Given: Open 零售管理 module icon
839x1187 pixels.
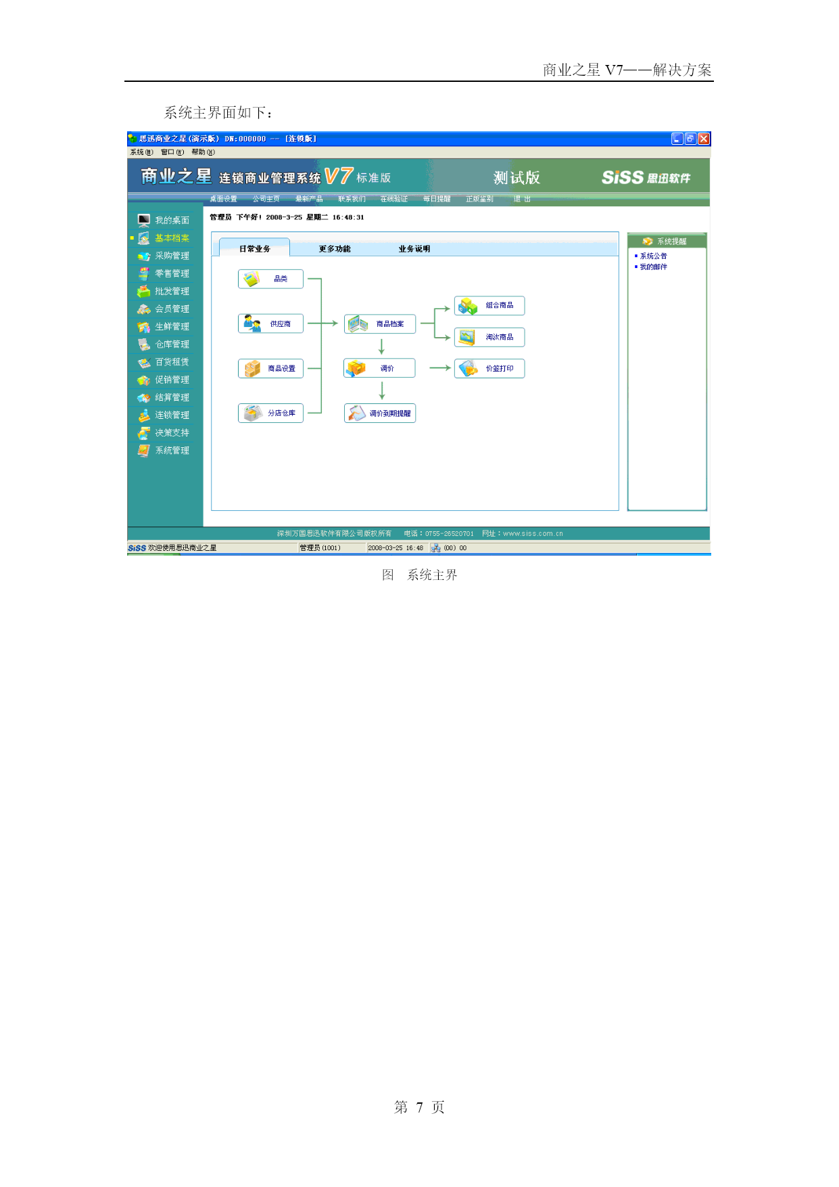Looking at the screenshot, I should pos(144,273).
